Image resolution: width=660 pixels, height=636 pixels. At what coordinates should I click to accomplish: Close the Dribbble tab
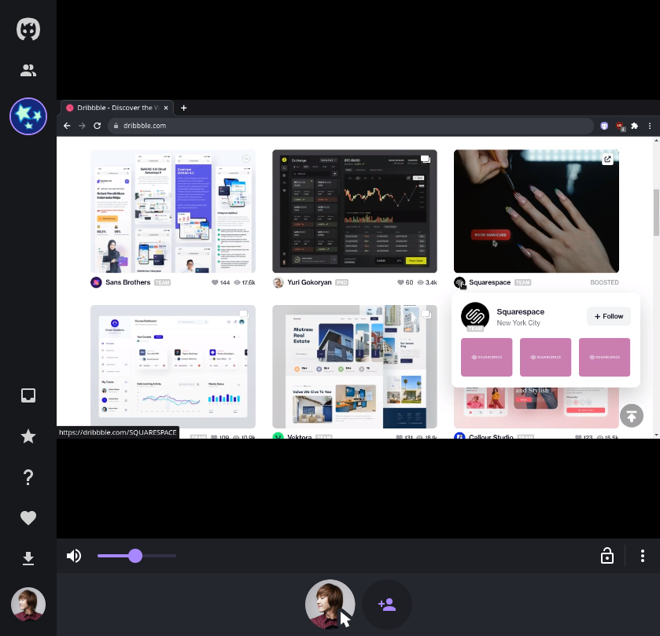166,108
